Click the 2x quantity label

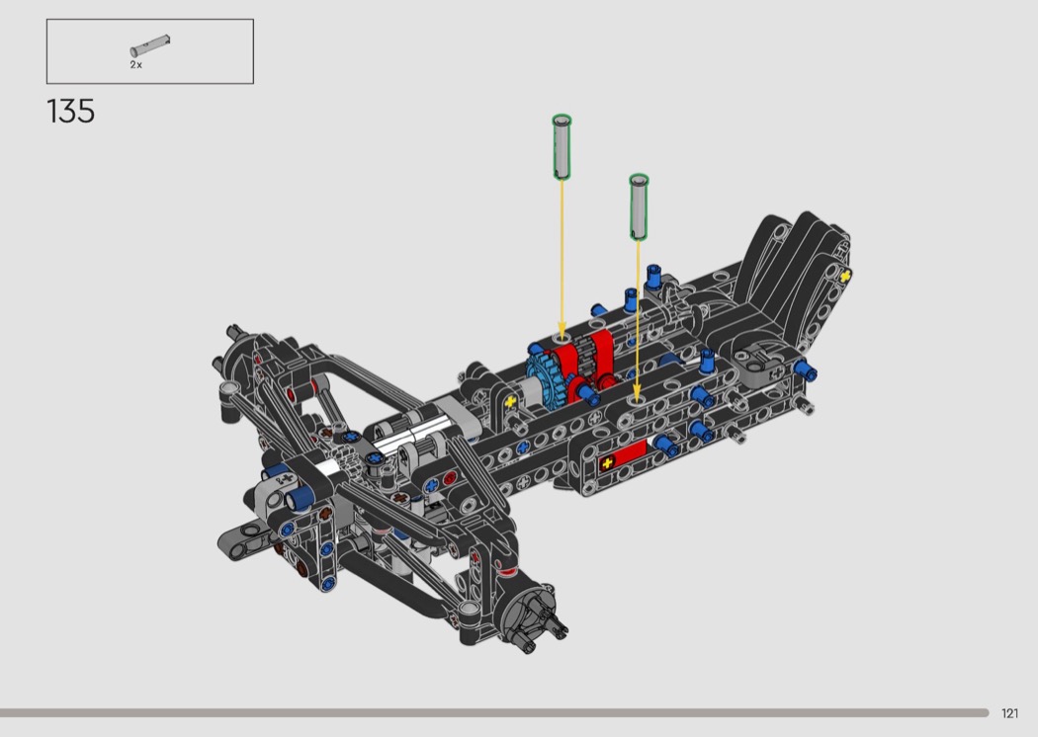click(135, 64)
